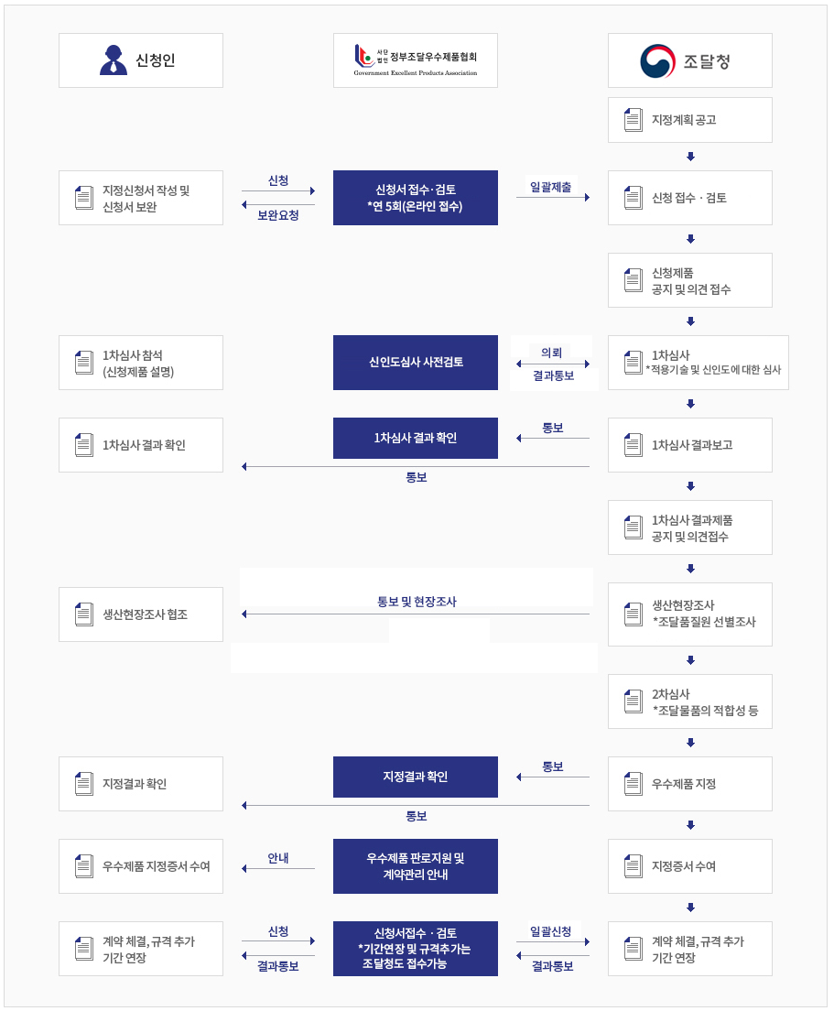834x1011 pixels.
Task: Click document icon beside 1차심사 참석
Action: point(83,363)
